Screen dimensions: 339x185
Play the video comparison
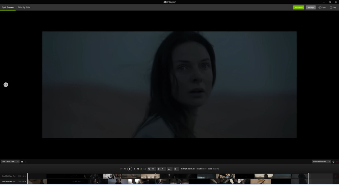(x=130, y=169)
